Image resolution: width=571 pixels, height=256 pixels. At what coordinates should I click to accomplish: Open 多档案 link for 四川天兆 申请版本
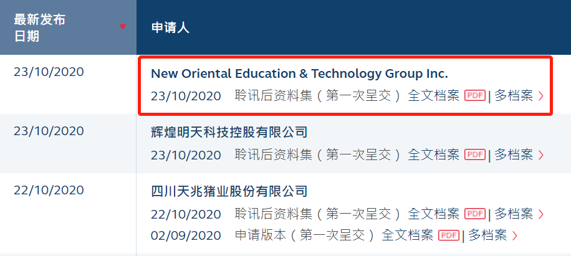(487, 235)
